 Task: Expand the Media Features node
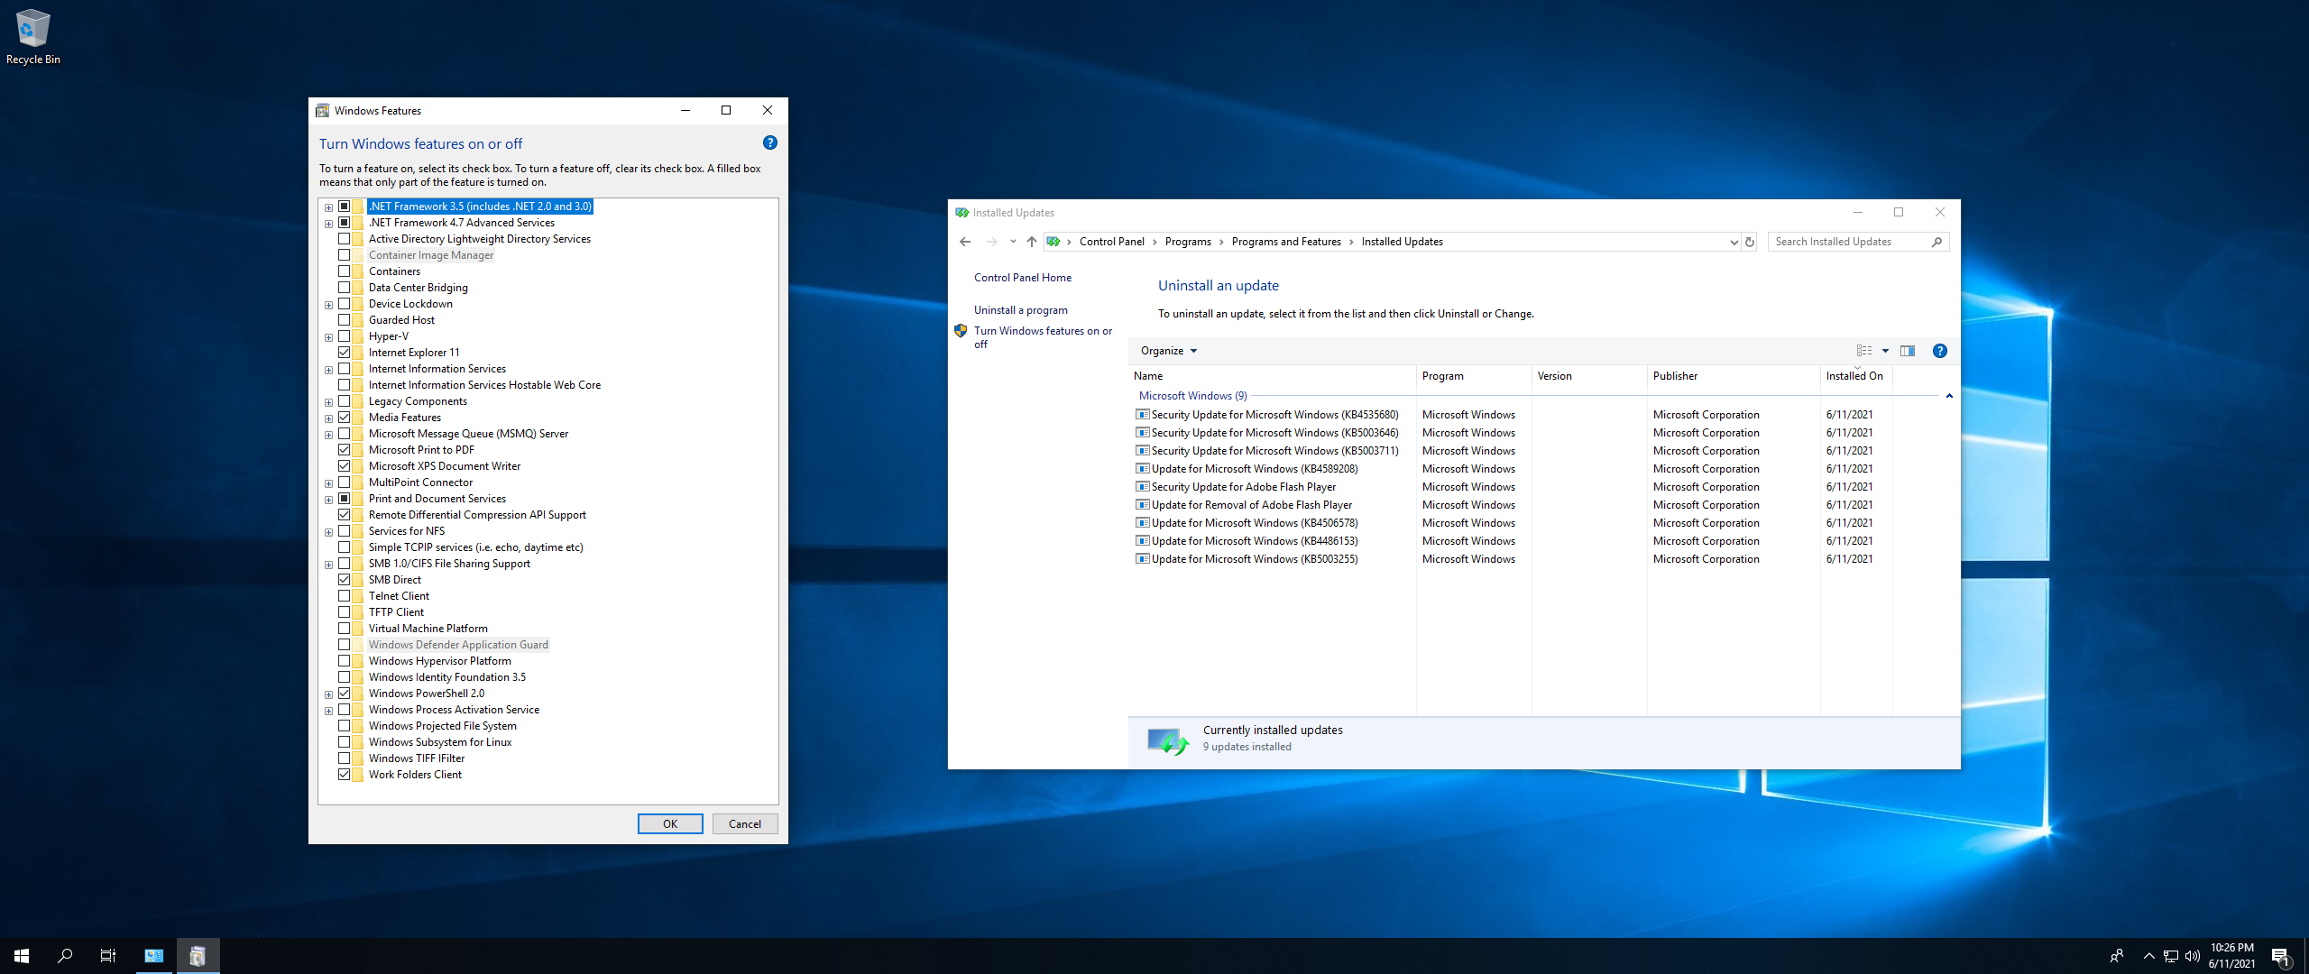(328, 418)
